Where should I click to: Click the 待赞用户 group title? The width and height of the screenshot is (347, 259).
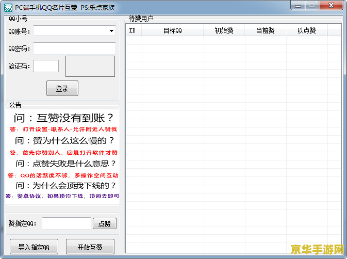(x=141, y=19)
